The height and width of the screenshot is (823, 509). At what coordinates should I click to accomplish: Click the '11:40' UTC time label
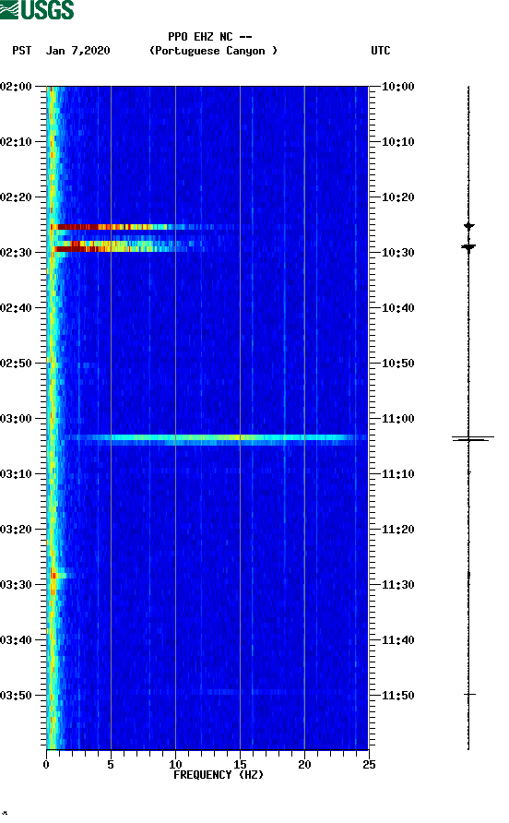click(398, 640)
